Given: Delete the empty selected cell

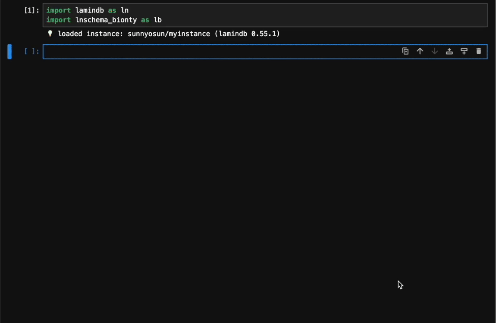Looking at the screenshot, I should click(x=479, y=51).
